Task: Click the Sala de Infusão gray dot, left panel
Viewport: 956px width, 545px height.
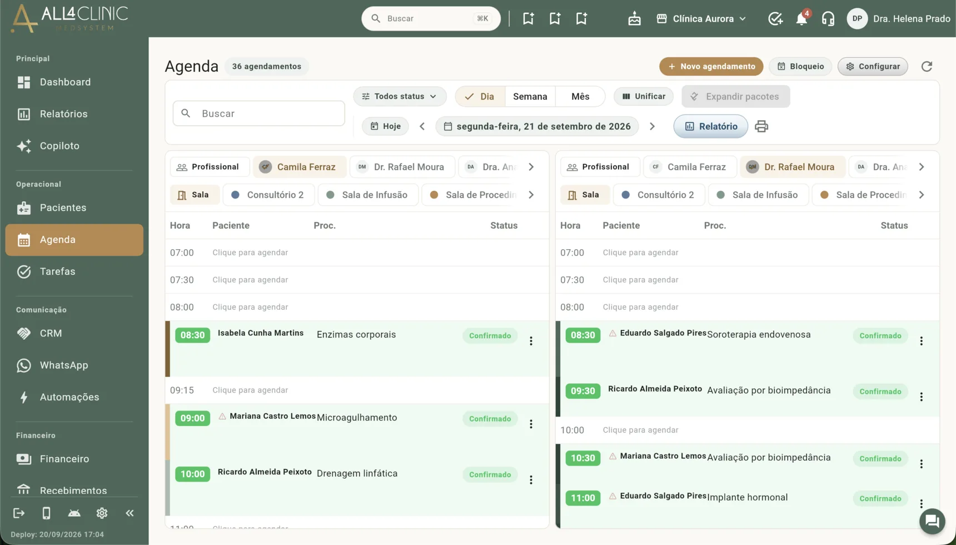Action: [x=330, y=195]
